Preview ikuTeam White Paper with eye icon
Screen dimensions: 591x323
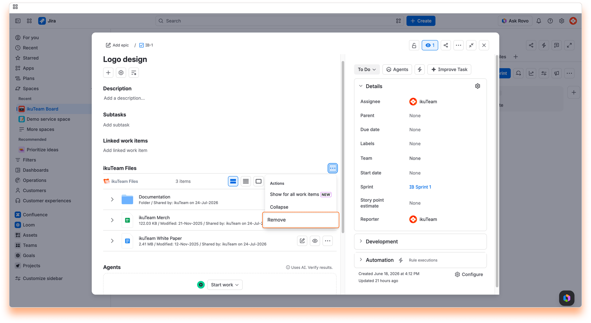[x=315, y=241]
